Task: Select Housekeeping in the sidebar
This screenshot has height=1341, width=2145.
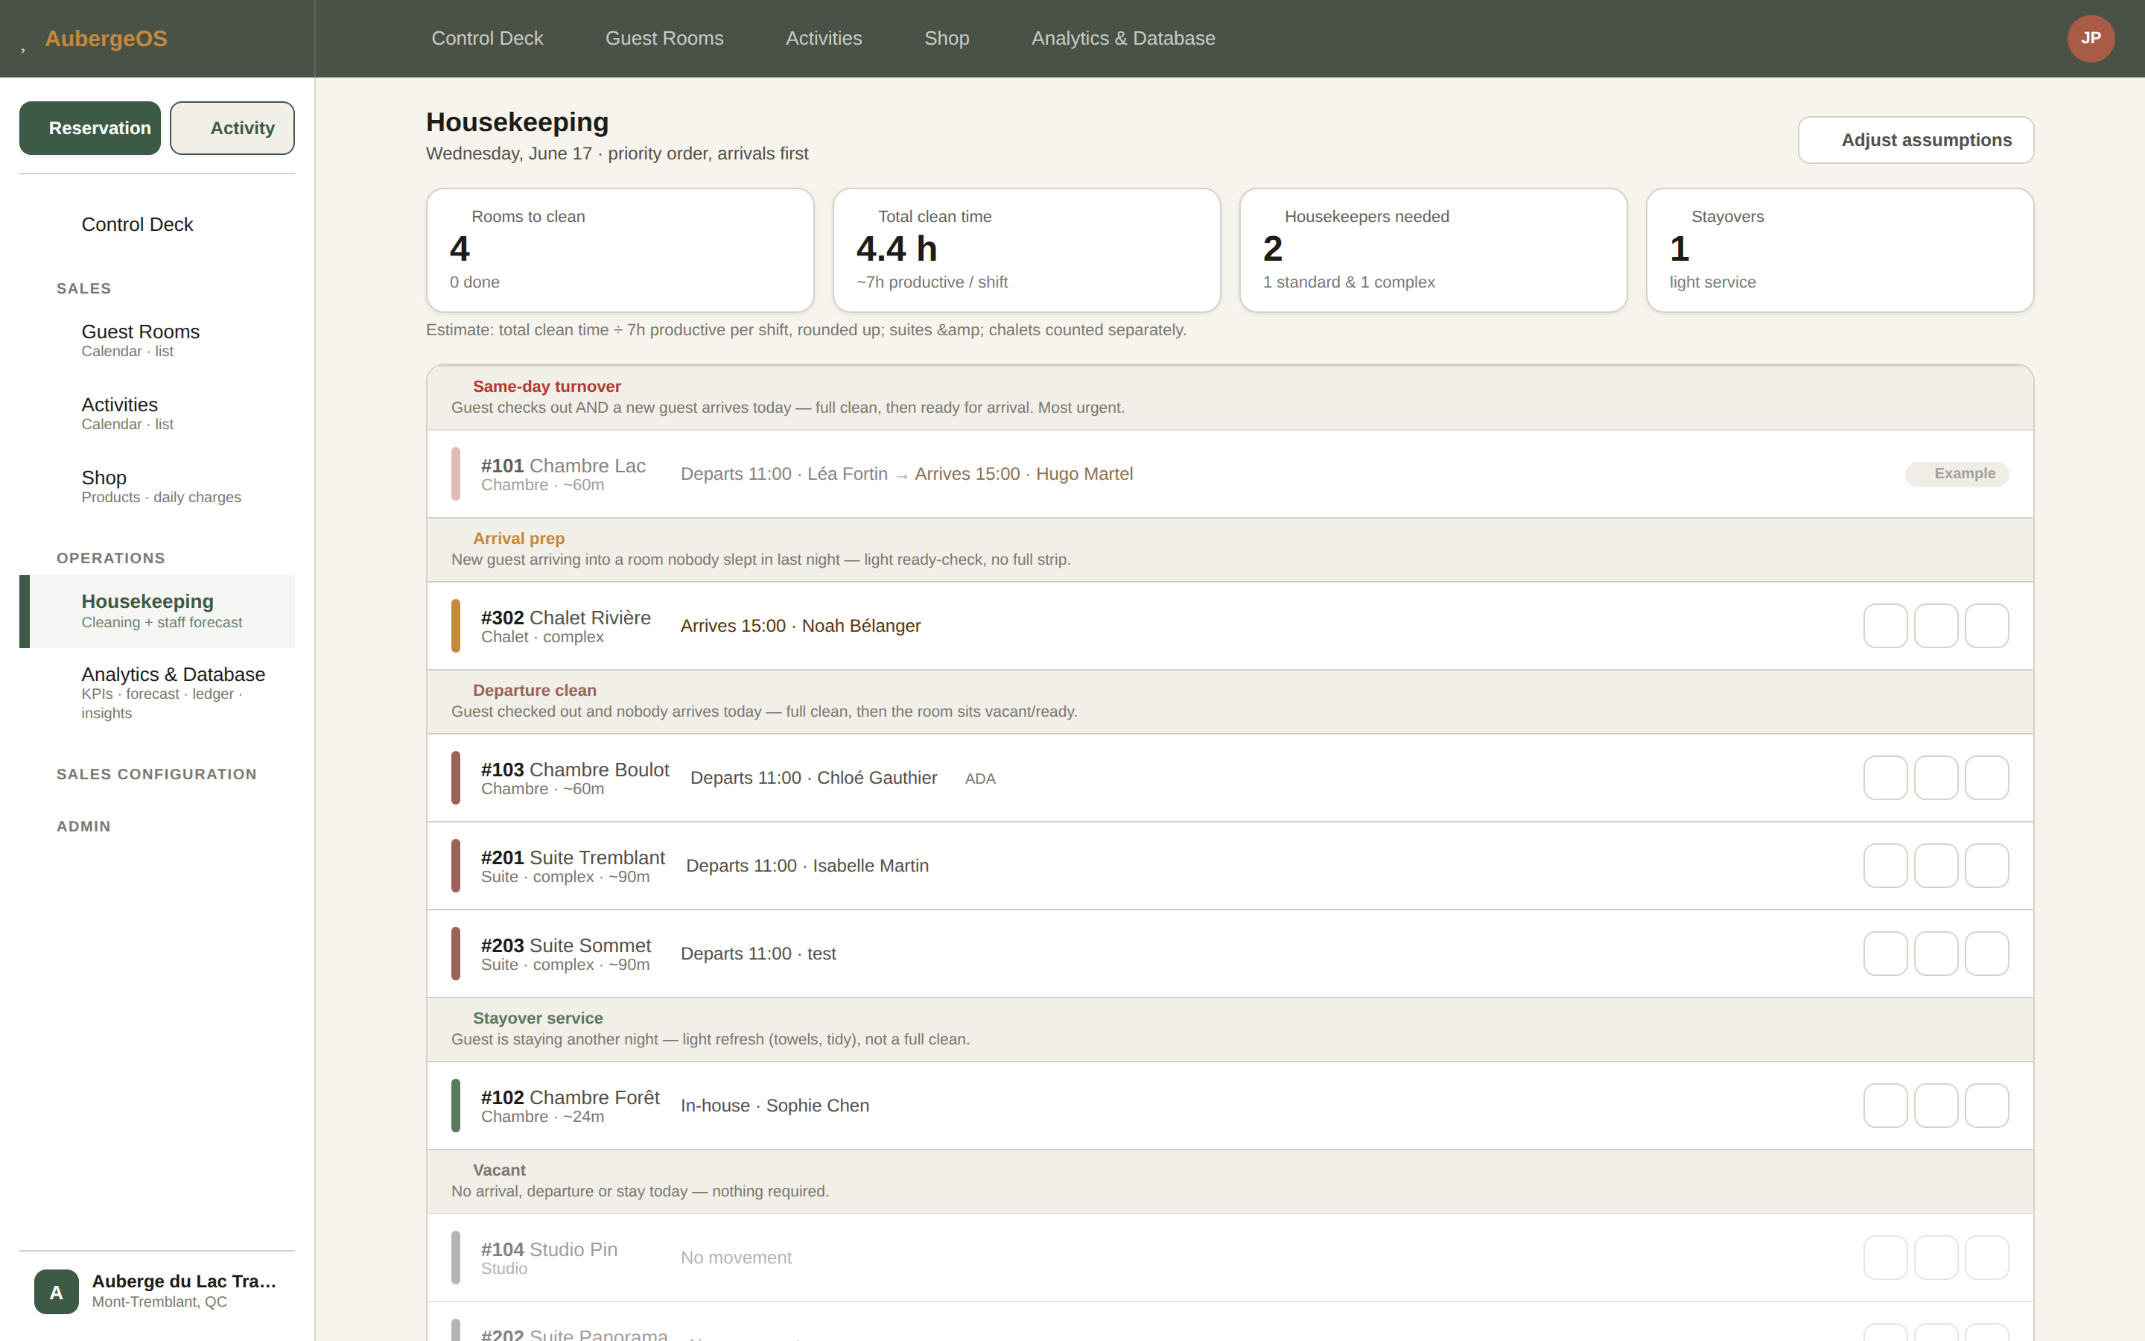Action: click(157, 611)
